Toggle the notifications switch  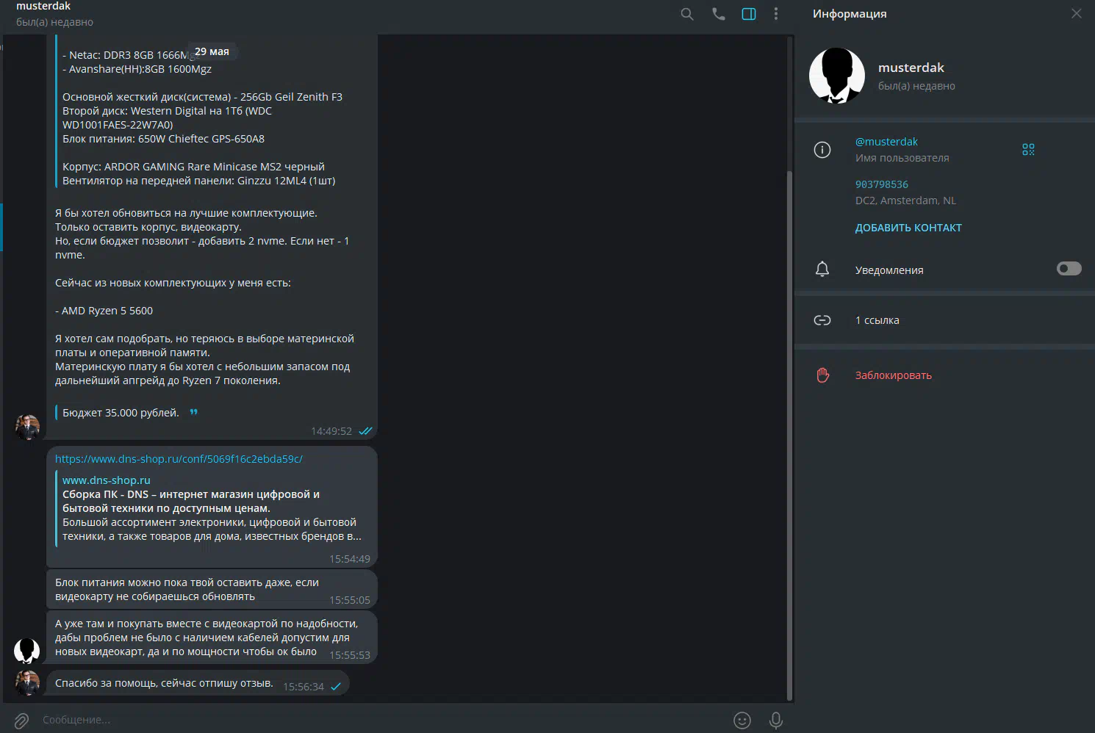click(1069, 269)
